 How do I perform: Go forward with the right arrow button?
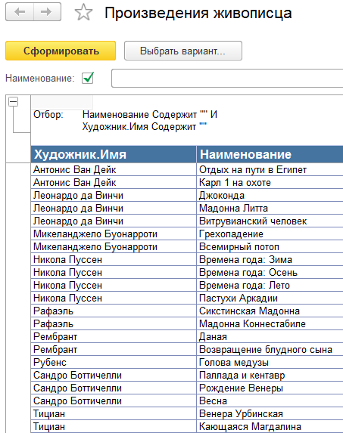coord(47,12)
